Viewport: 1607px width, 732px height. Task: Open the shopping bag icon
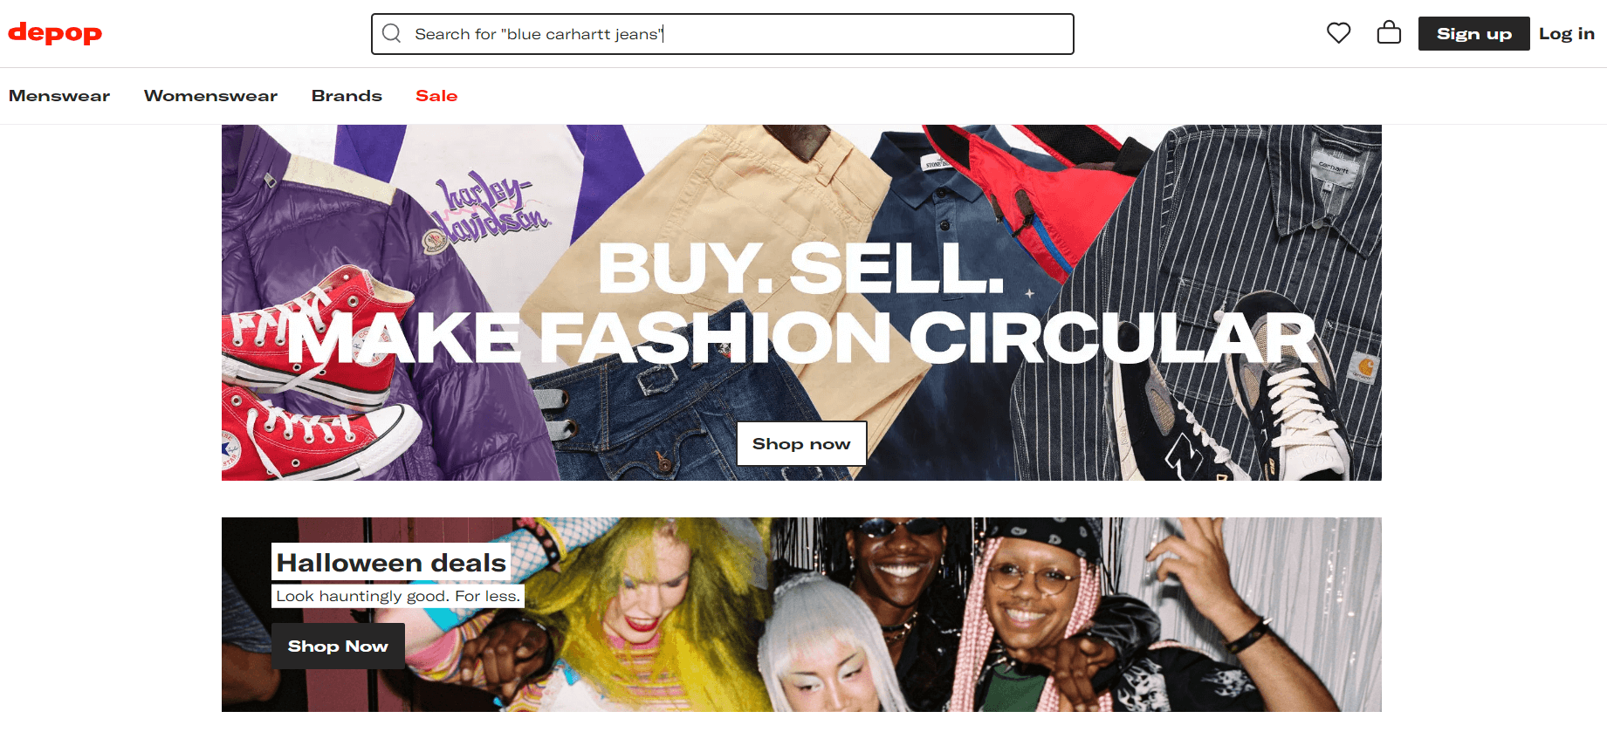[x=1389, y=33]
